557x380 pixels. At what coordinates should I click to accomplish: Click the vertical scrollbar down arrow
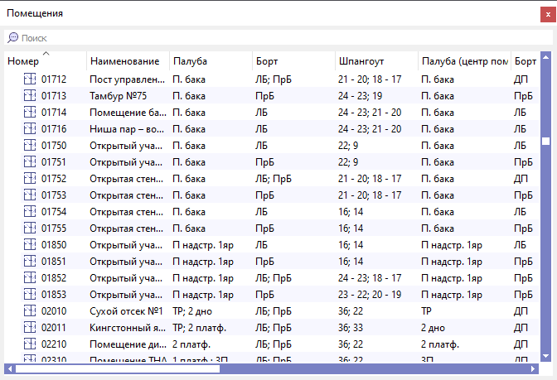point(545,356)
